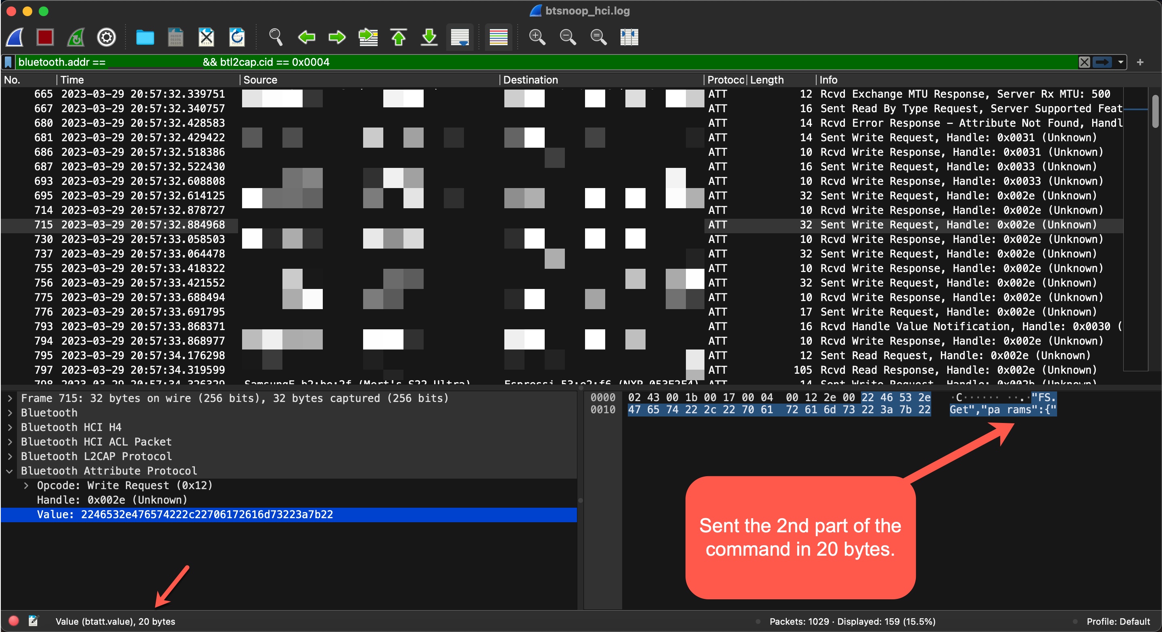
Task: Toggle packet list colorization
Action: pos(498,37)
